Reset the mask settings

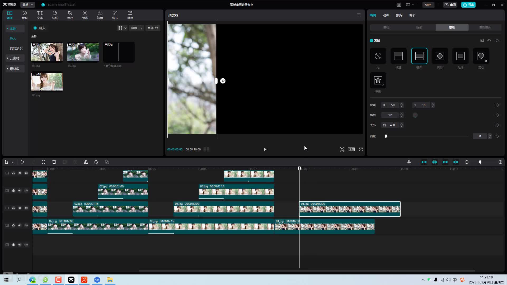489,41
